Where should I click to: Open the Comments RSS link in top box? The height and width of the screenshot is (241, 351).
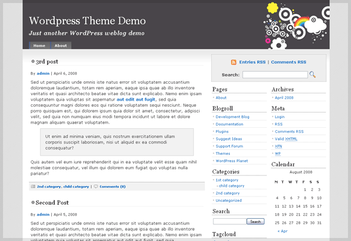point(288,62)
